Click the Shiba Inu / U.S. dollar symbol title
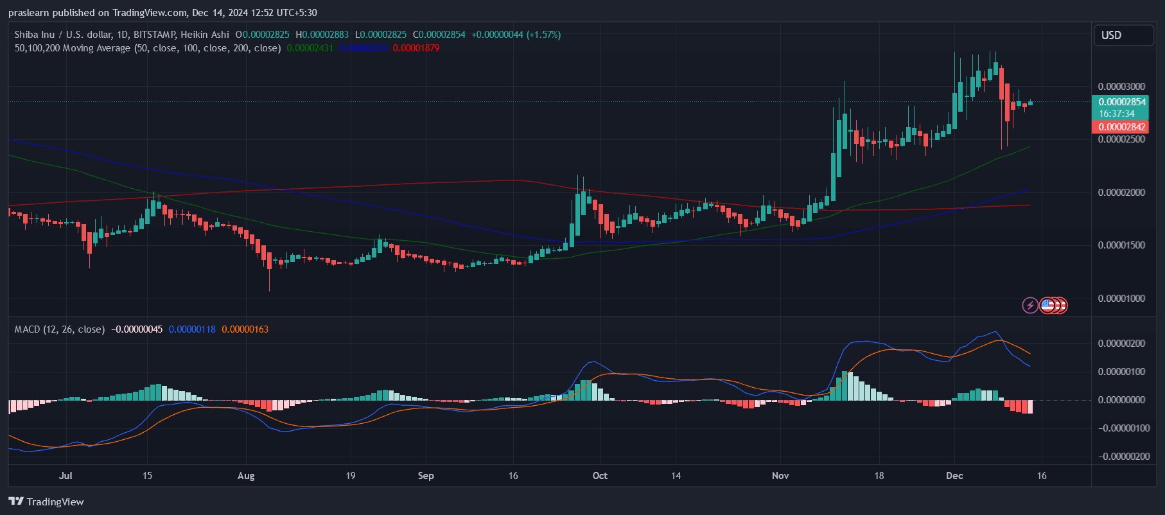The width and height of the screenshot is (1165, 515). (x=62, y=35)
